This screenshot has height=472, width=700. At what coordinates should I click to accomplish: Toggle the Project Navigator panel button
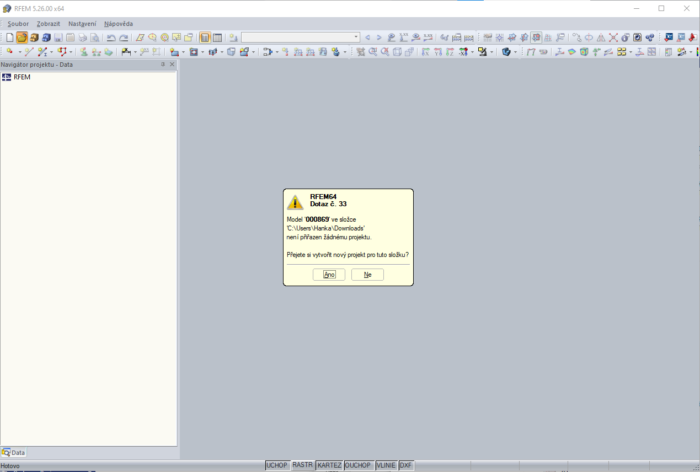(205, 37)
